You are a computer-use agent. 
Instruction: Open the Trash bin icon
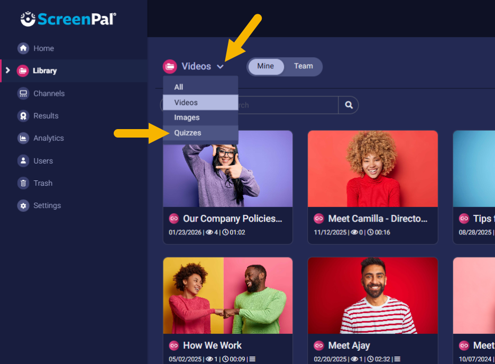point(23,183)
